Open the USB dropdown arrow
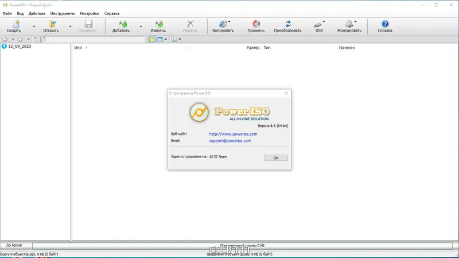This screenshot has height=258, width=459. 324,21
